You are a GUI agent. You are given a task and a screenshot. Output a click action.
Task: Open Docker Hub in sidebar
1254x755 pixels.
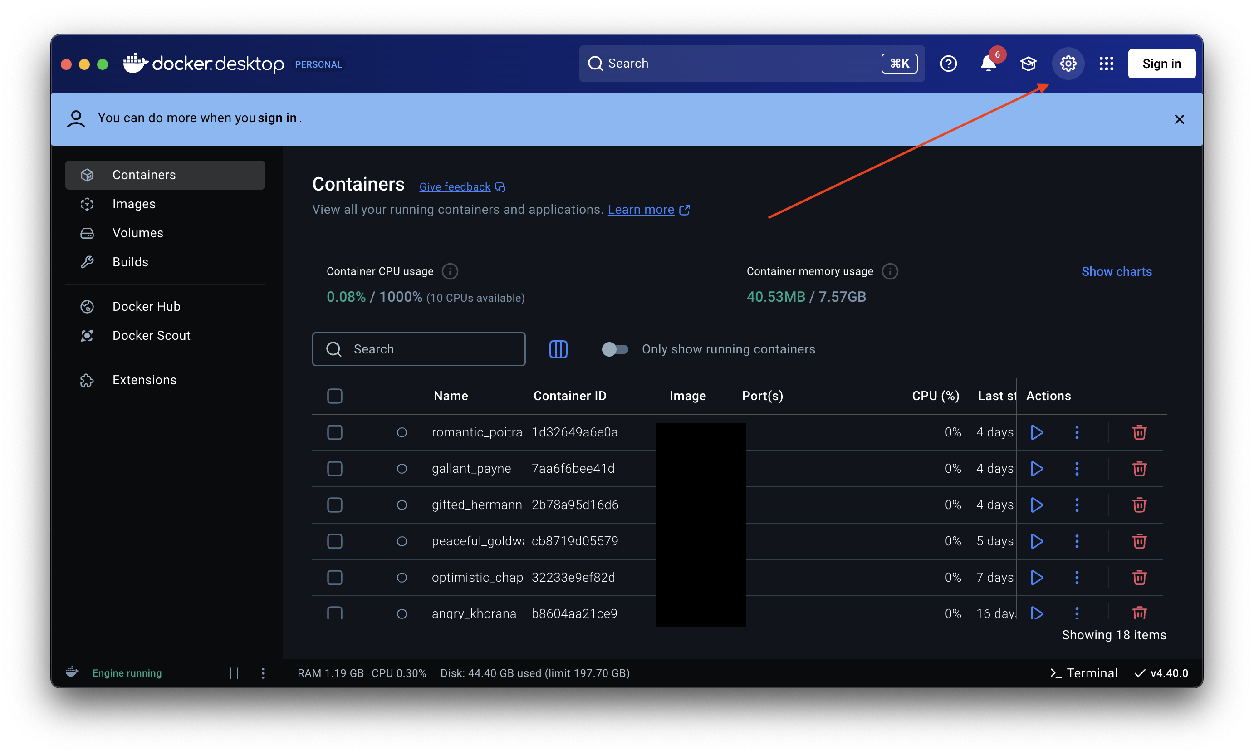click(x=165, y=306)
